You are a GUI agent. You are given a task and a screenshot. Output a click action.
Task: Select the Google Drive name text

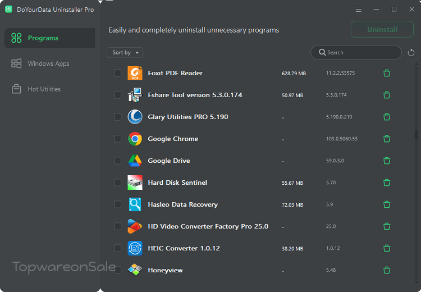[x=169, y=161]
